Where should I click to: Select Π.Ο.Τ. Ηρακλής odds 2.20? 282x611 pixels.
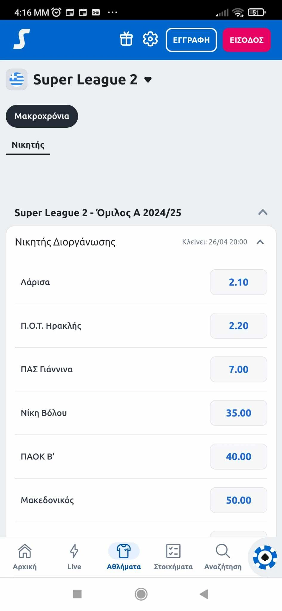coord(238,326)
